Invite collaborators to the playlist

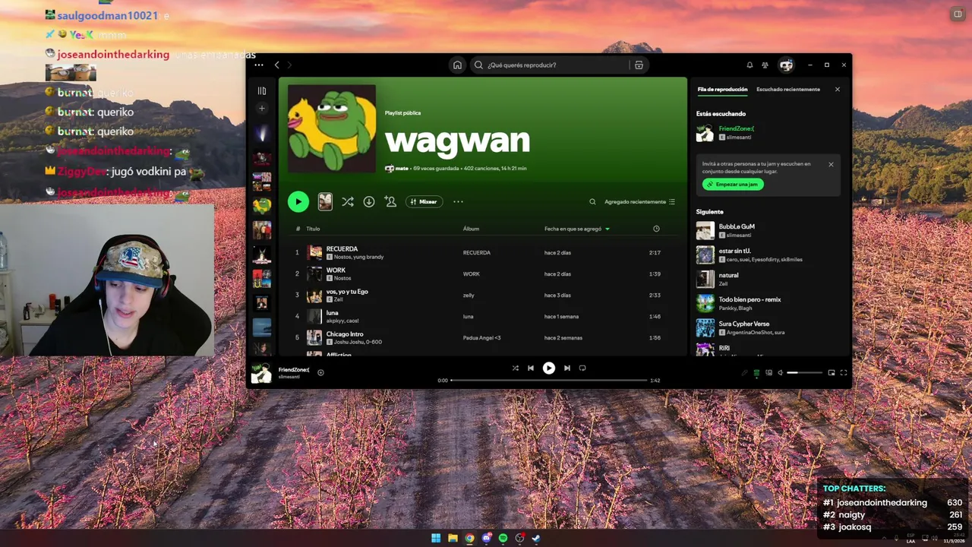coord(390,202)
